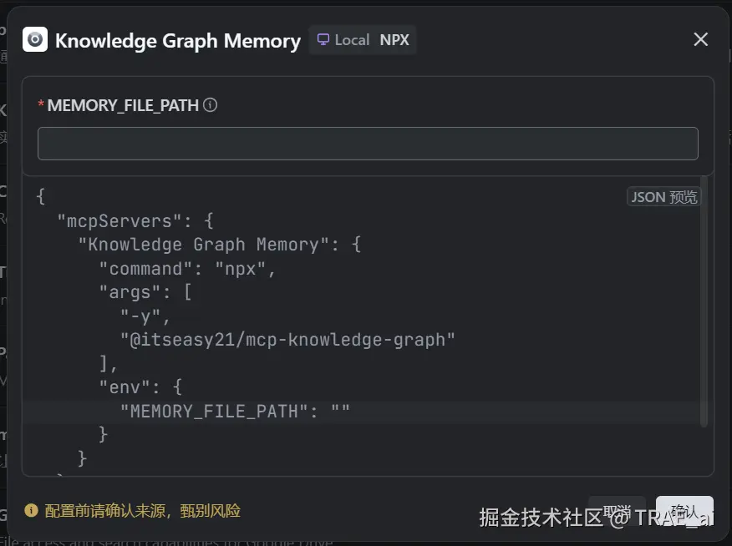The image size is (732, 546).
Task: Click the JSON 预览 label
Action: [x=663, y=197]
